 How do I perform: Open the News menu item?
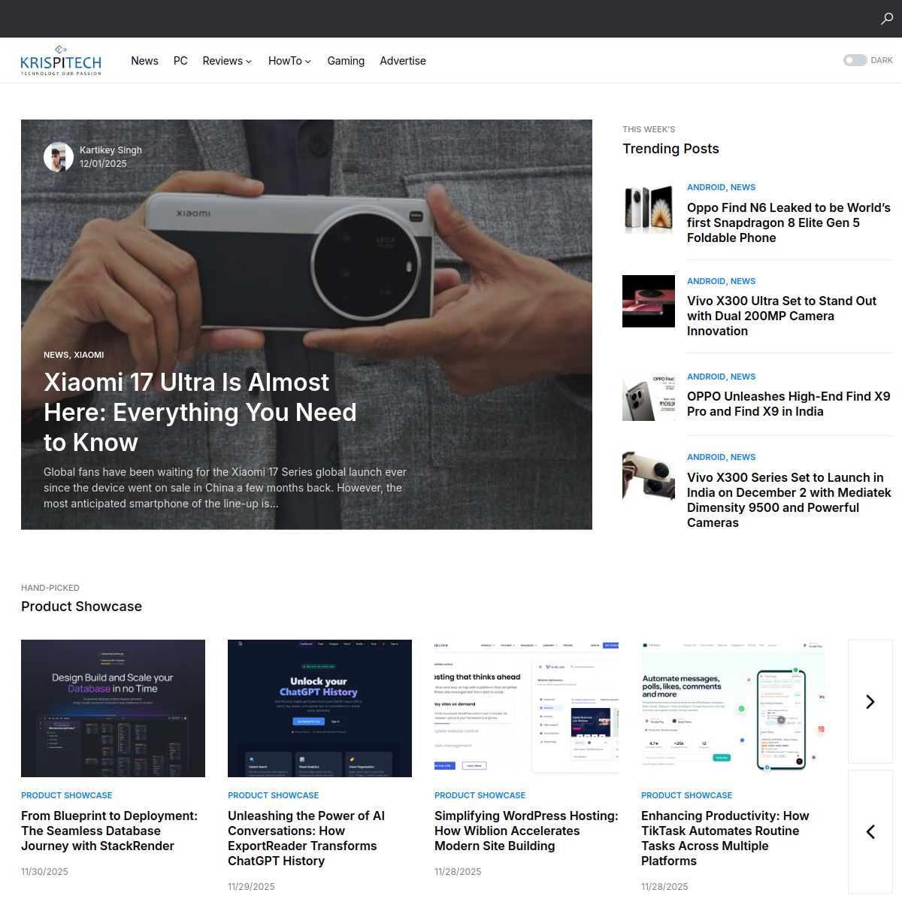tap(144, 61)
